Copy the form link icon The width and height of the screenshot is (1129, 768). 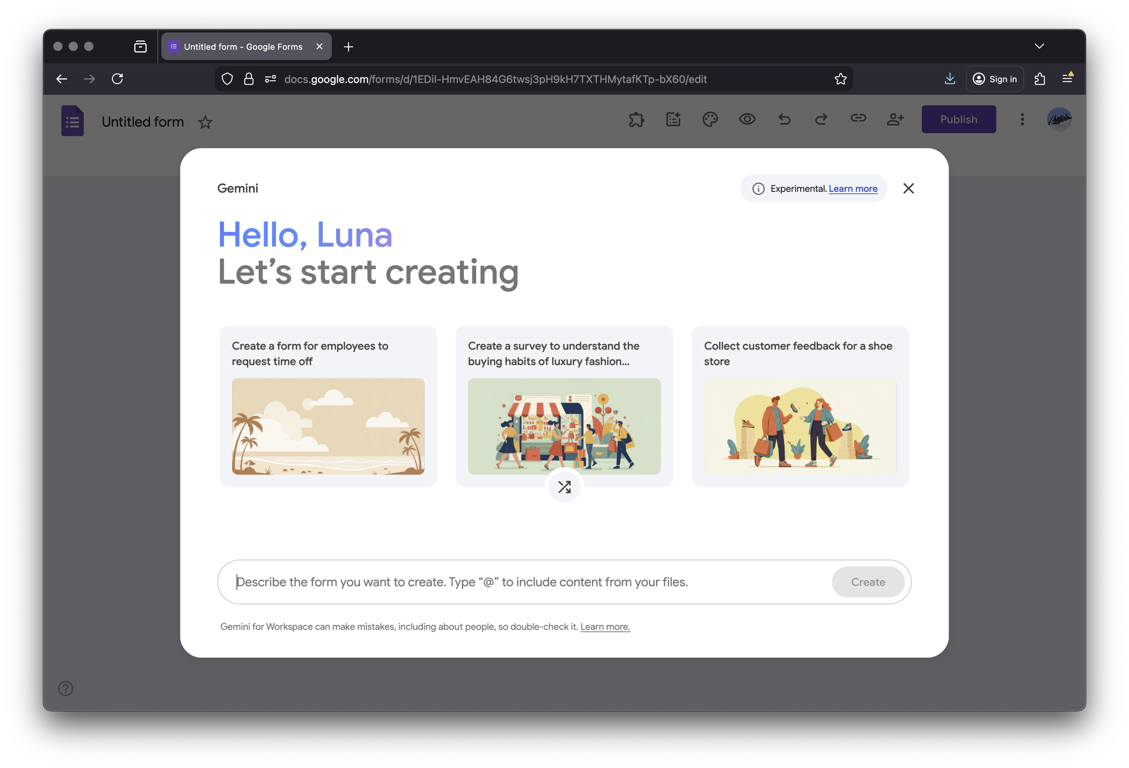pos(858,119)
